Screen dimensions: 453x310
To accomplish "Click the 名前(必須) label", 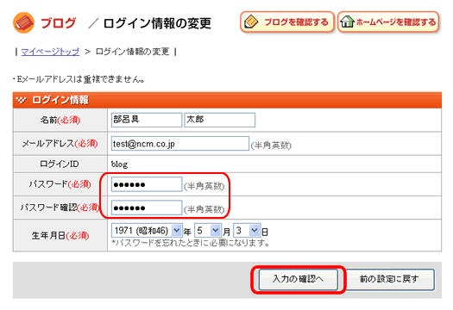I will (x=60, y=120).
